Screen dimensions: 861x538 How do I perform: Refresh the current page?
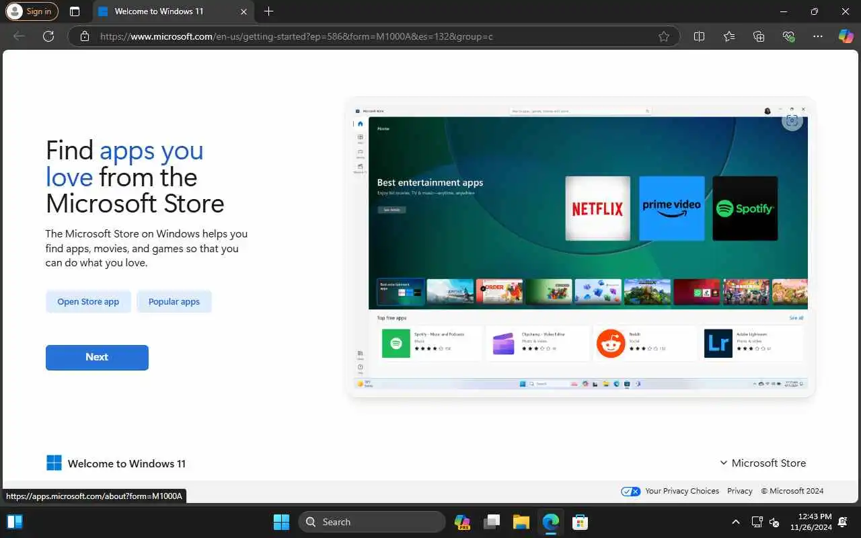[48, 36]
